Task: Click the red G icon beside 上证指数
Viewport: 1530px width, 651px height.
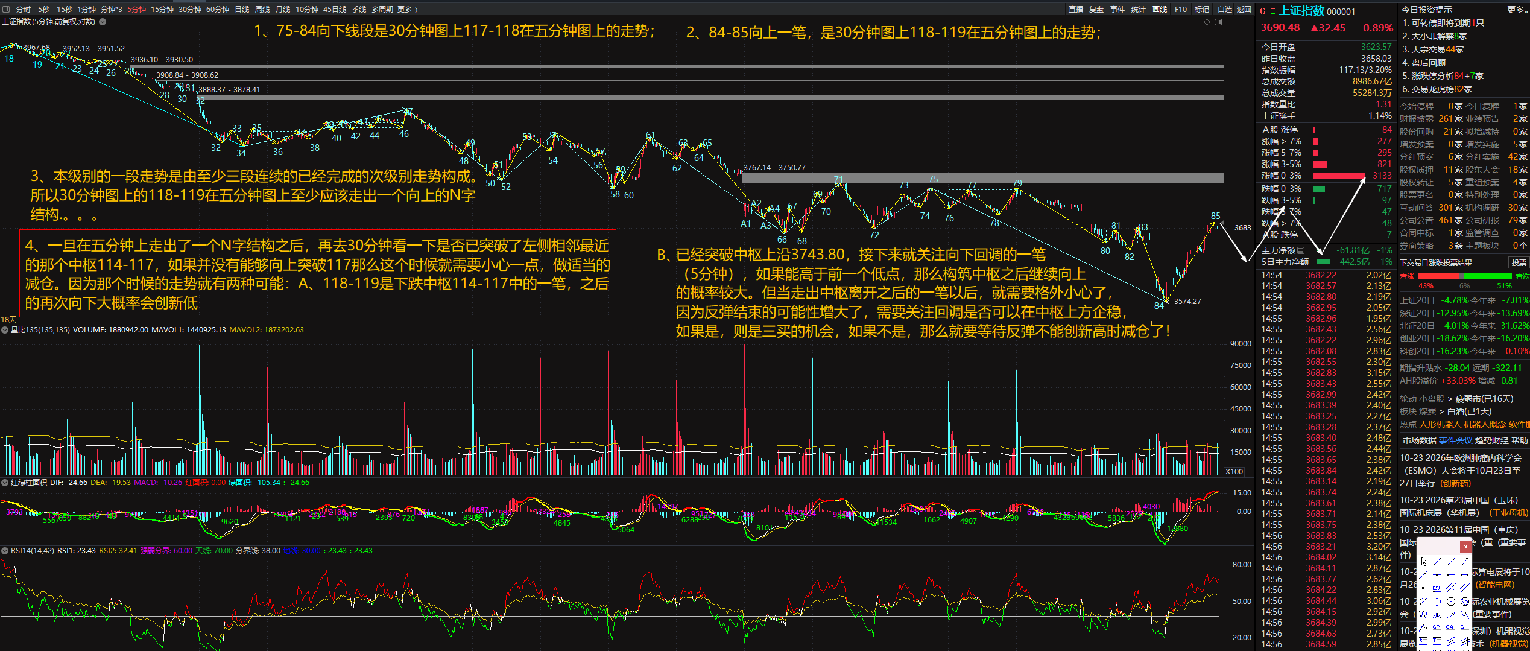Action: [x=1262, y=11]
